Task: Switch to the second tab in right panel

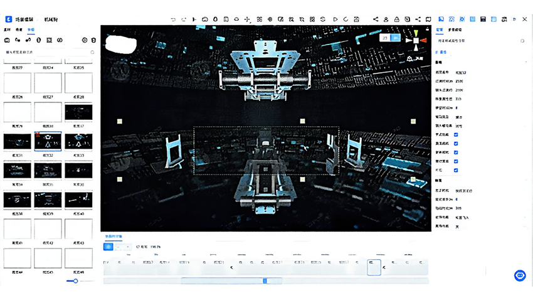Action: [455, 30]
